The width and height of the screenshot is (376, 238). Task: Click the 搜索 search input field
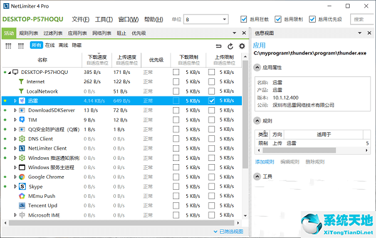click(362, 19)
